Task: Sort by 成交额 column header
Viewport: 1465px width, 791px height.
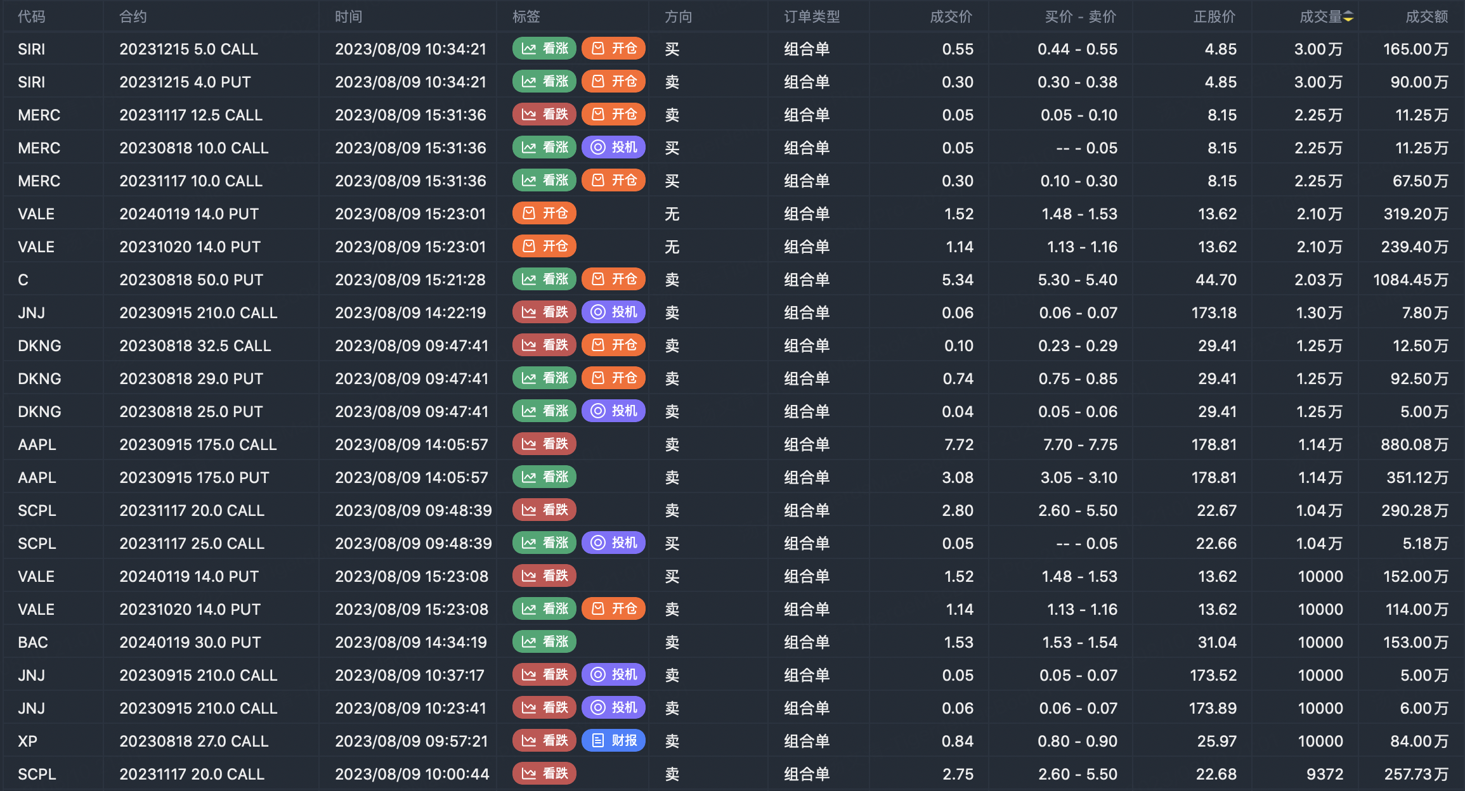Action: (x=1426, y=17)
